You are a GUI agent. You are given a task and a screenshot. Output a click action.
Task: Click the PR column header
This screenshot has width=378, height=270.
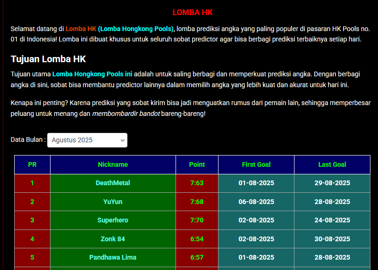tap(32, 164)
